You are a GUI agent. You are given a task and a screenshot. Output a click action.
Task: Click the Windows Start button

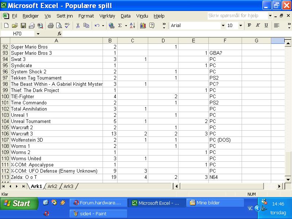[19, 203]
